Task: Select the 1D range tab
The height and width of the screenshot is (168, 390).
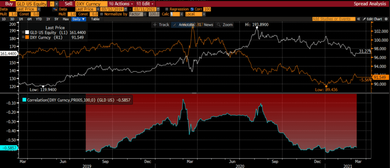Action: point(4,19)
